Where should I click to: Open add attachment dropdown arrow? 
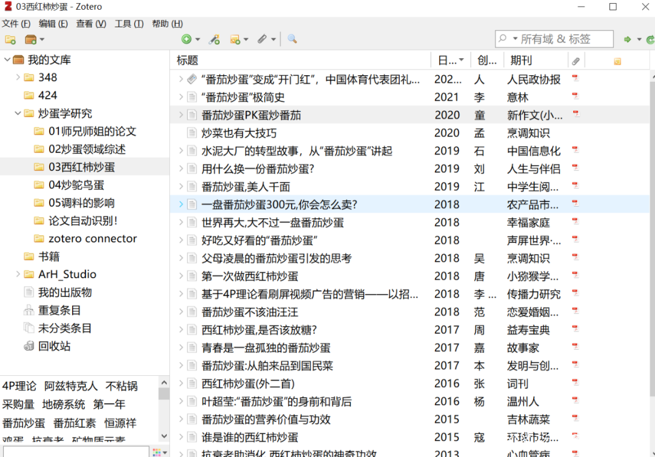tap(274, 39)
